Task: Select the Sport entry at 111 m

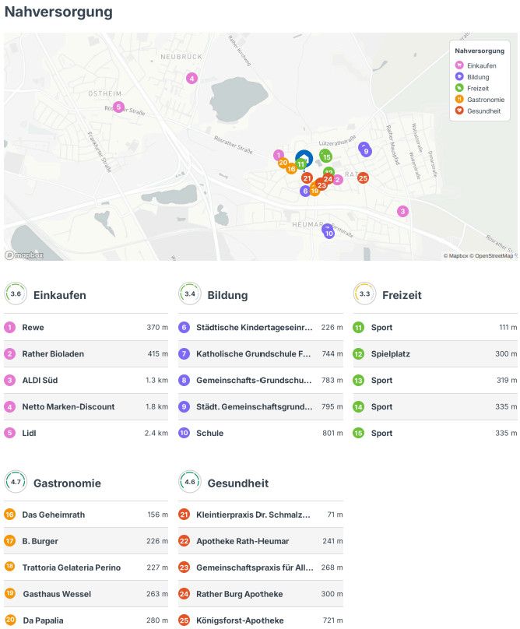Action: (x=435, y=327)
